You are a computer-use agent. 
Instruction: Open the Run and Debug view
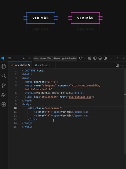tap(4, 95)
